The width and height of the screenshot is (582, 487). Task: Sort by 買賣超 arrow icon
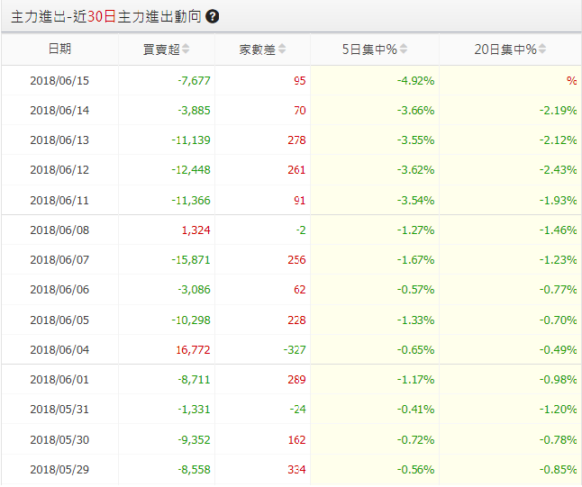coord(186,49)
